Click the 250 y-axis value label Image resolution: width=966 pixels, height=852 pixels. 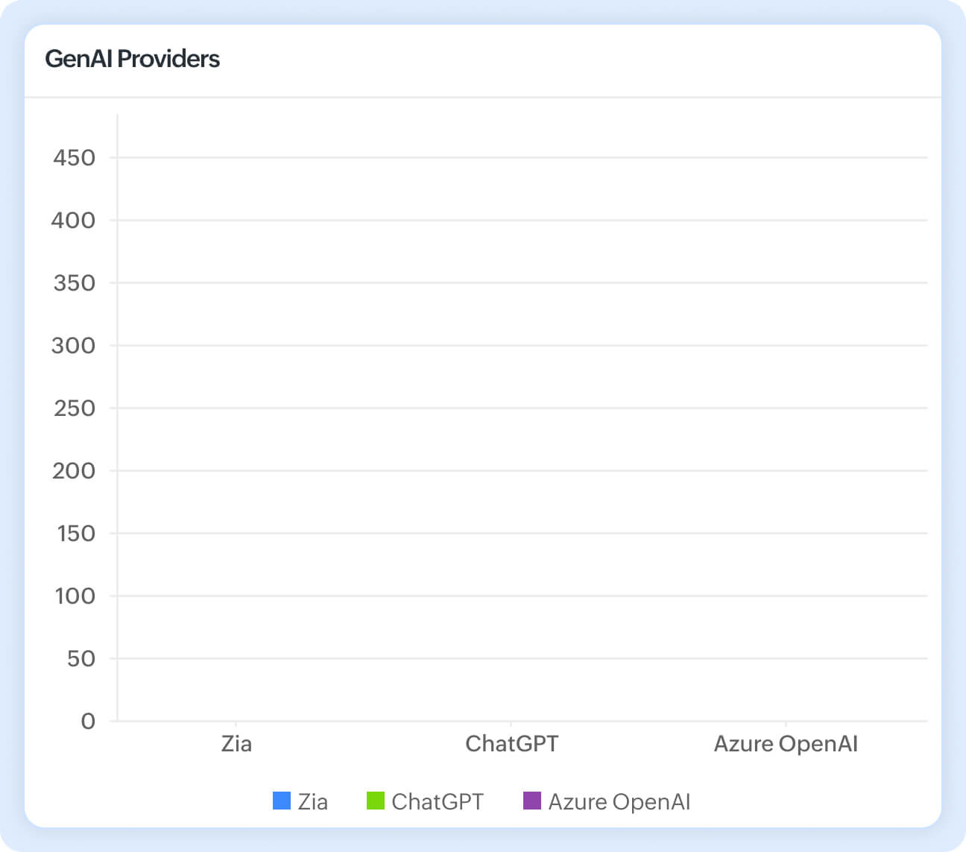[75, 408]
